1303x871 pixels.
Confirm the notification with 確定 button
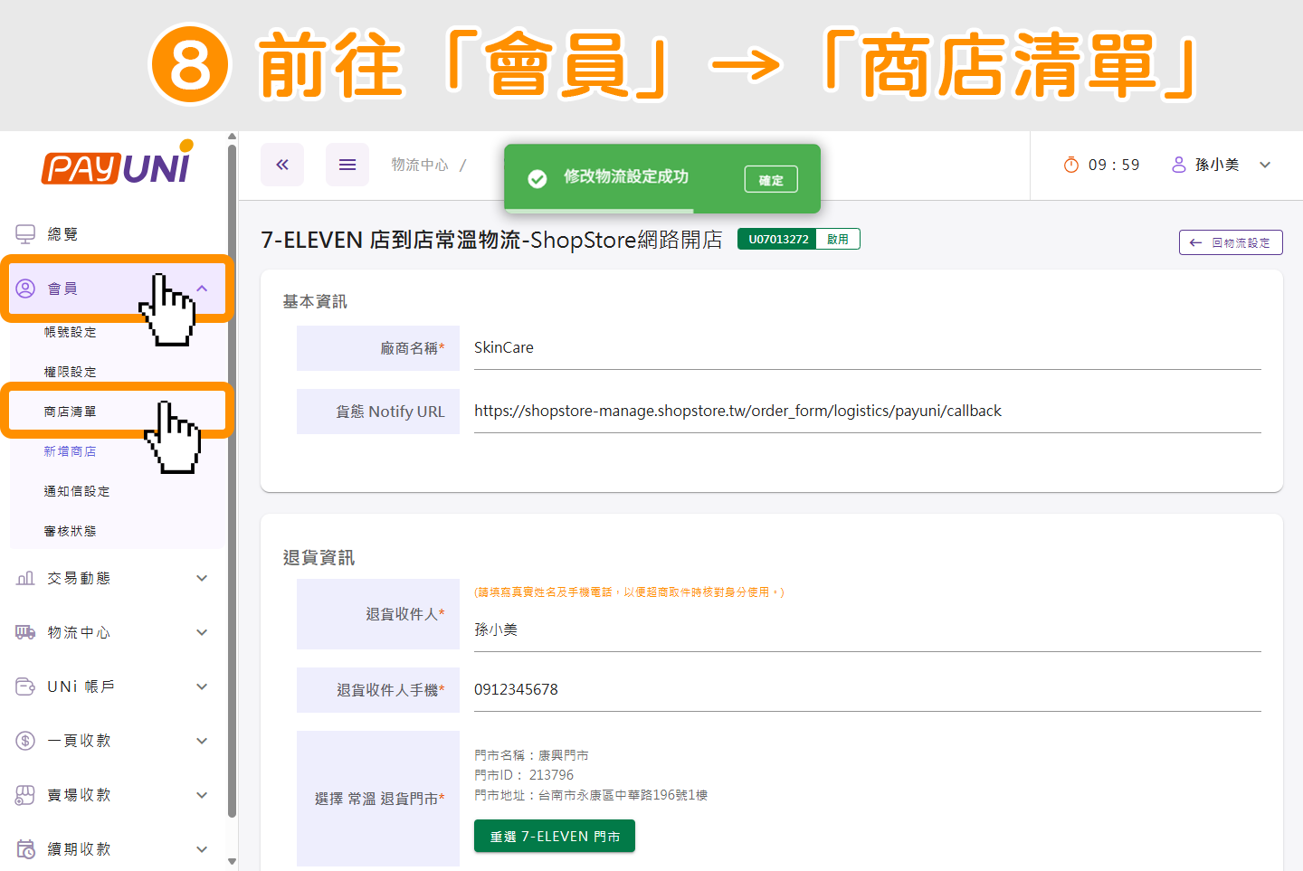point(771,179)
